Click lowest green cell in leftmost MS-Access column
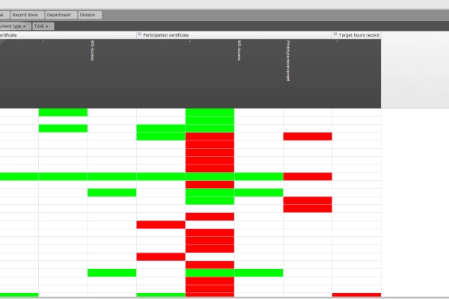The image size is (449, 299). click(112, 273)
